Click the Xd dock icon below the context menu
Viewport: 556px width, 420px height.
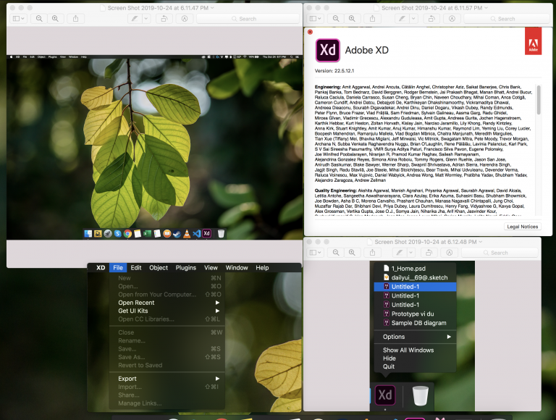(x=385, y=395)
